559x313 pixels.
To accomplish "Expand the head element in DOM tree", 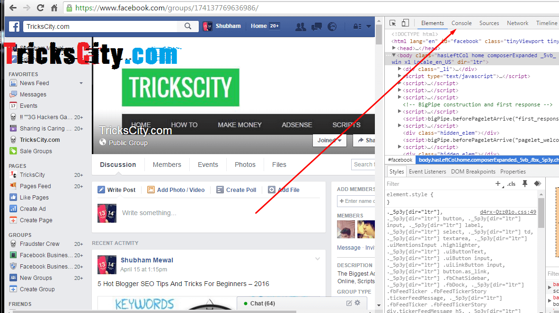I will (394, 48).
